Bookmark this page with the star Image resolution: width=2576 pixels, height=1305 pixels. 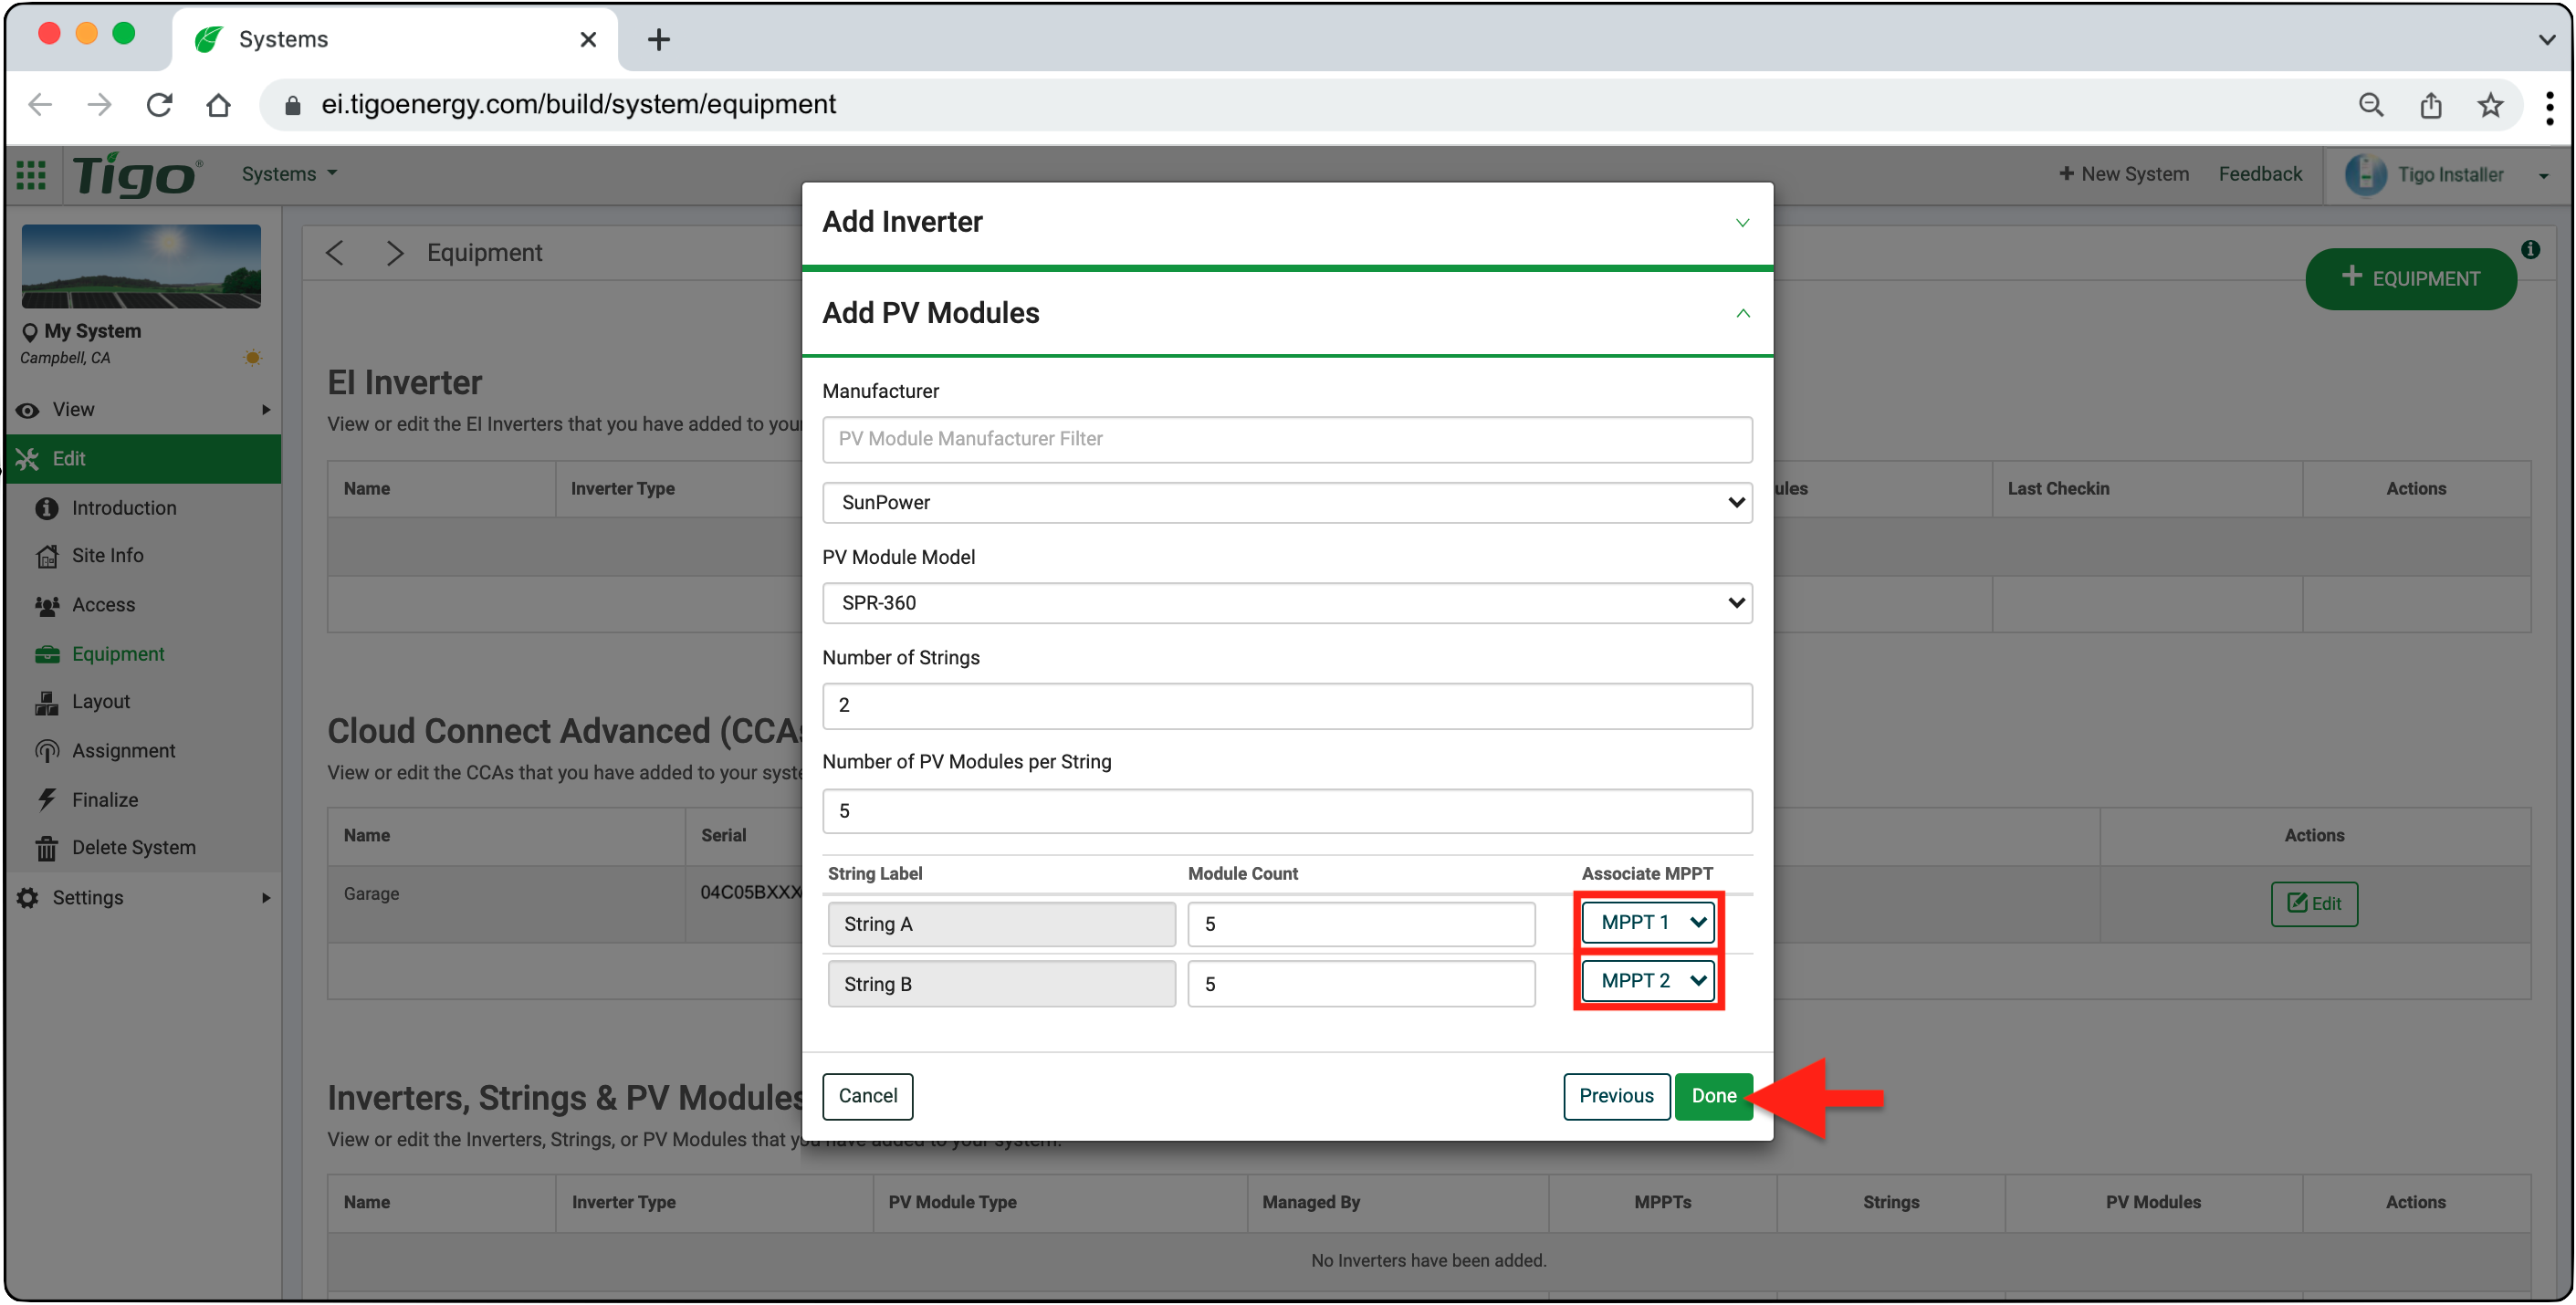2490,104
